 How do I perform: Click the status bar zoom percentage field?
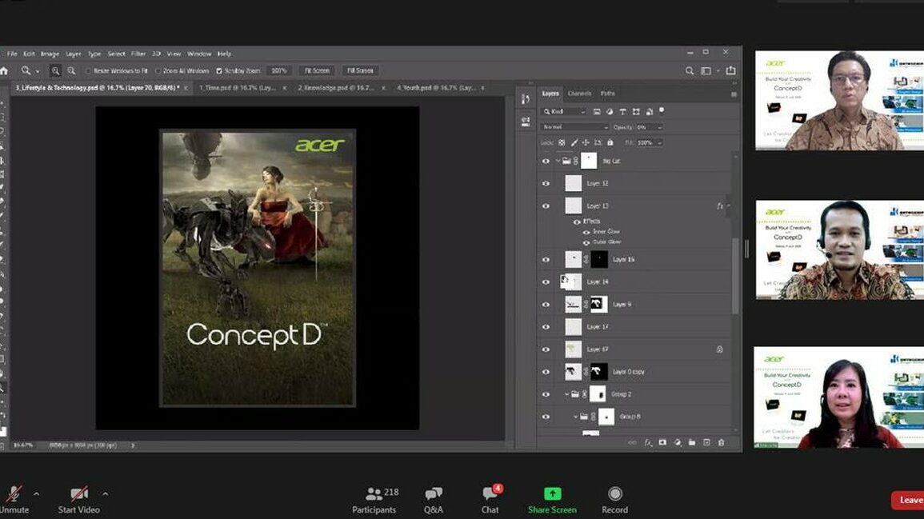click(x=23, y=445)
